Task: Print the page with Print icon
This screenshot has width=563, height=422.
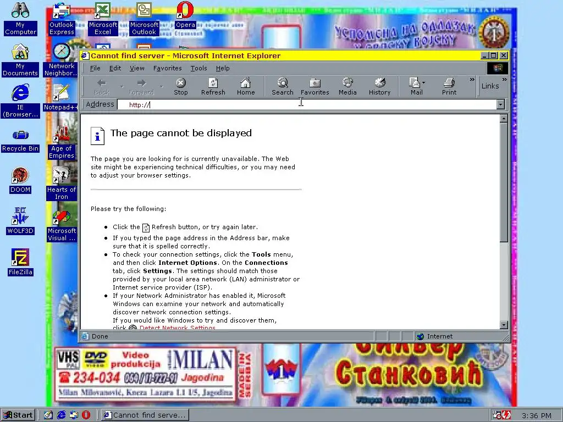Action: [449, 87]
